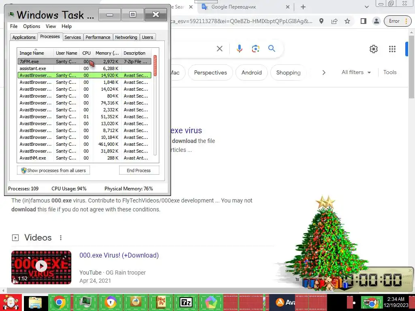Screen dimensions: 415x311
Task: Show more filter chips with right chevron
Action: (324, 72)
